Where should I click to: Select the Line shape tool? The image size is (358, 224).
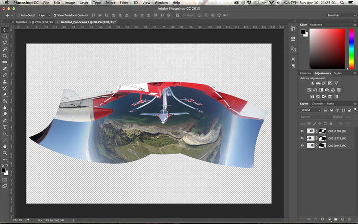click(4, 140)
